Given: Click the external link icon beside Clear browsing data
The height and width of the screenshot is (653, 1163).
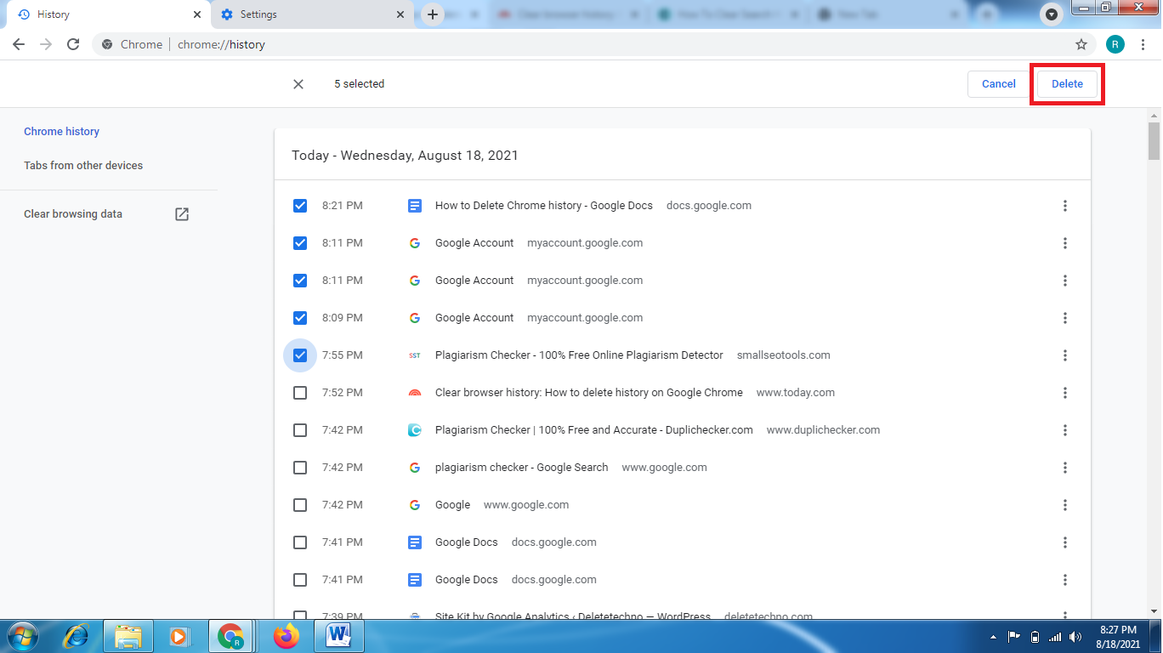Looking at the screenshot, I should (182, 214).
